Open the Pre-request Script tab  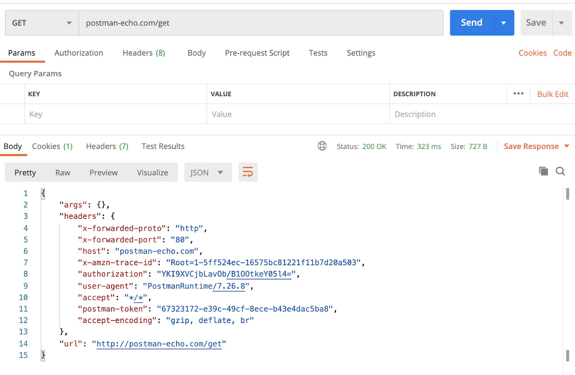pos(257,53)
